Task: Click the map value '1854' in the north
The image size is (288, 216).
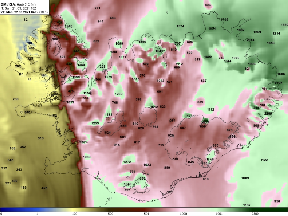Action: point(212,29)
